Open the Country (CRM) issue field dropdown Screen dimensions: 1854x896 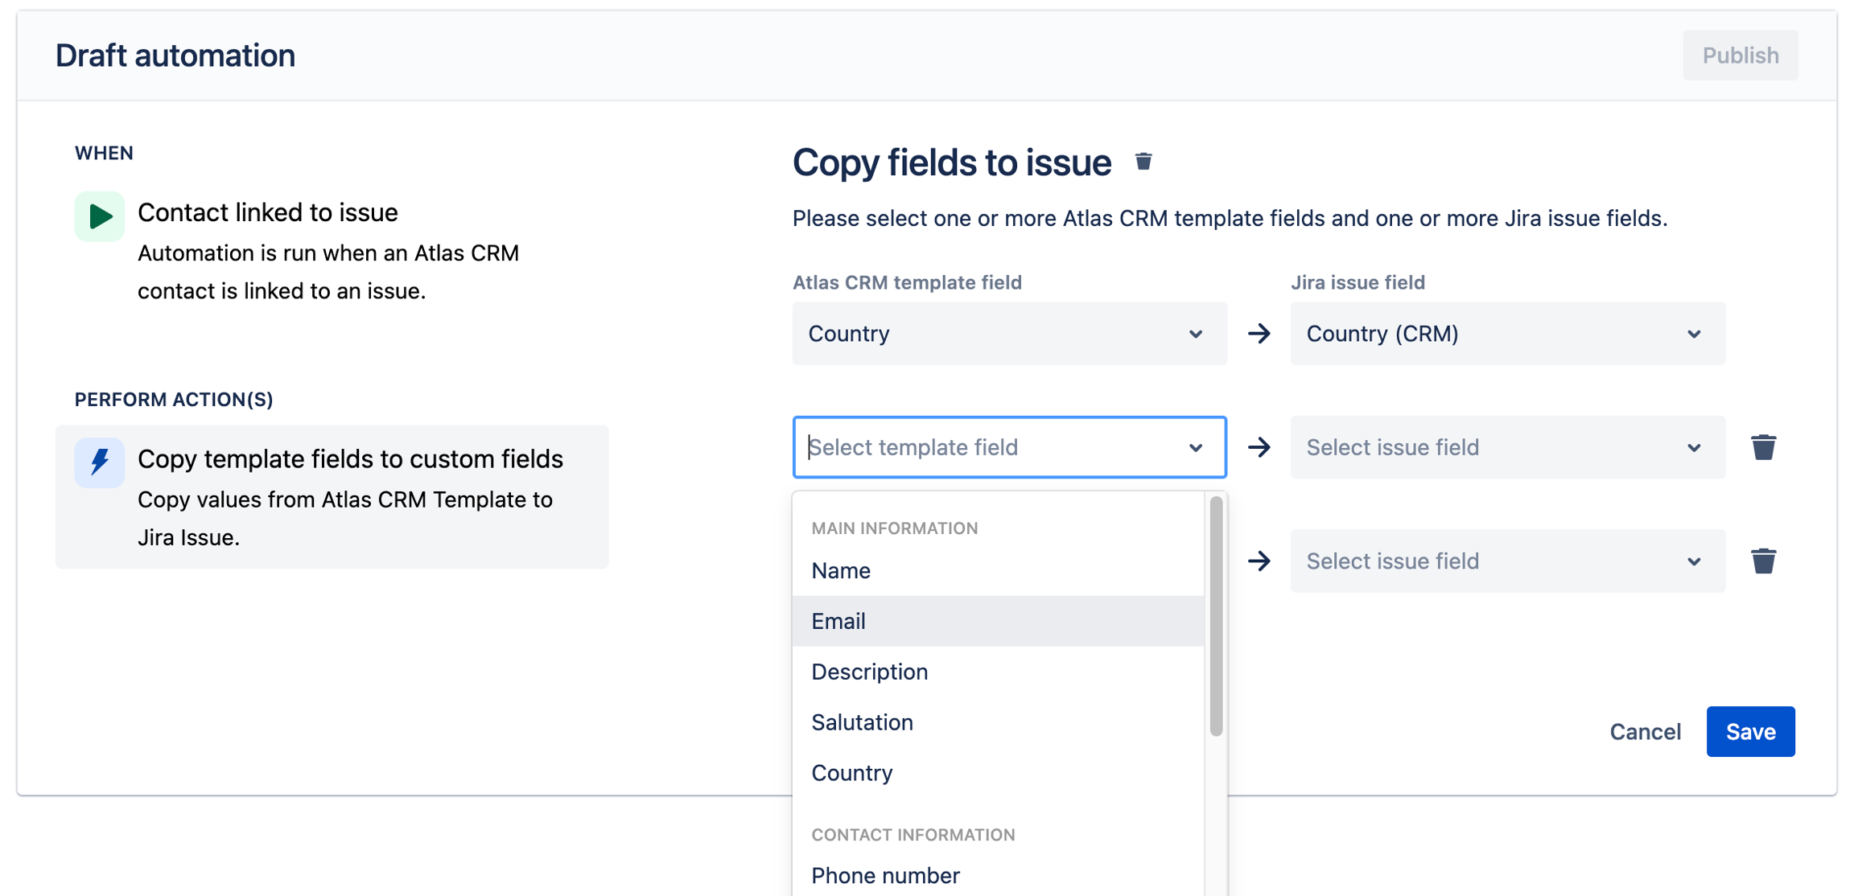pos(1506,334)
